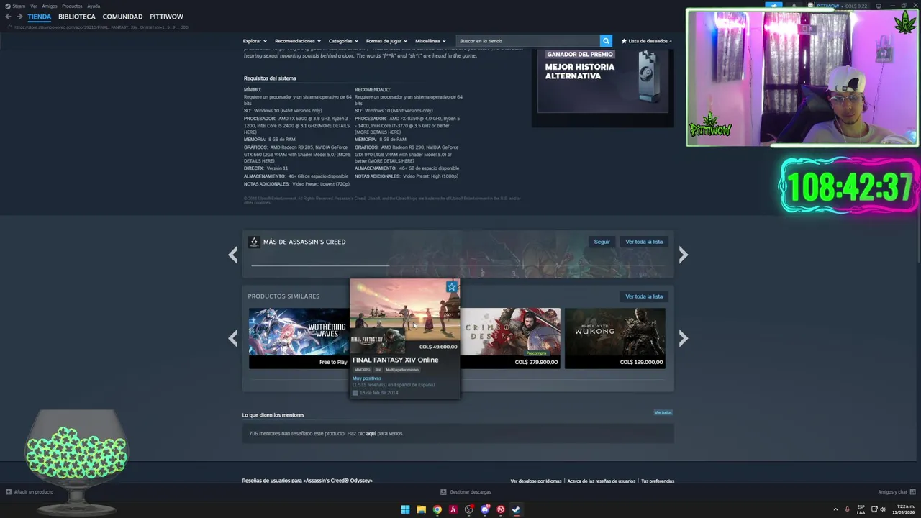Click the Ver todos button for mentores
Image resolution: width=921 pixels, height=518 pixels.
tap(663, 413)
